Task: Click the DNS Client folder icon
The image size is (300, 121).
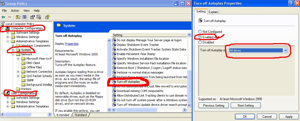Action: coord(23,63)
